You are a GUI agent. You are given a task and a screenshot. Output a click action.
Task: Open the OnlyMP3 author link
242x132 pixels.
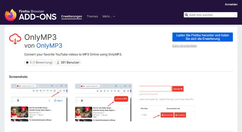(x=49, y=46)
